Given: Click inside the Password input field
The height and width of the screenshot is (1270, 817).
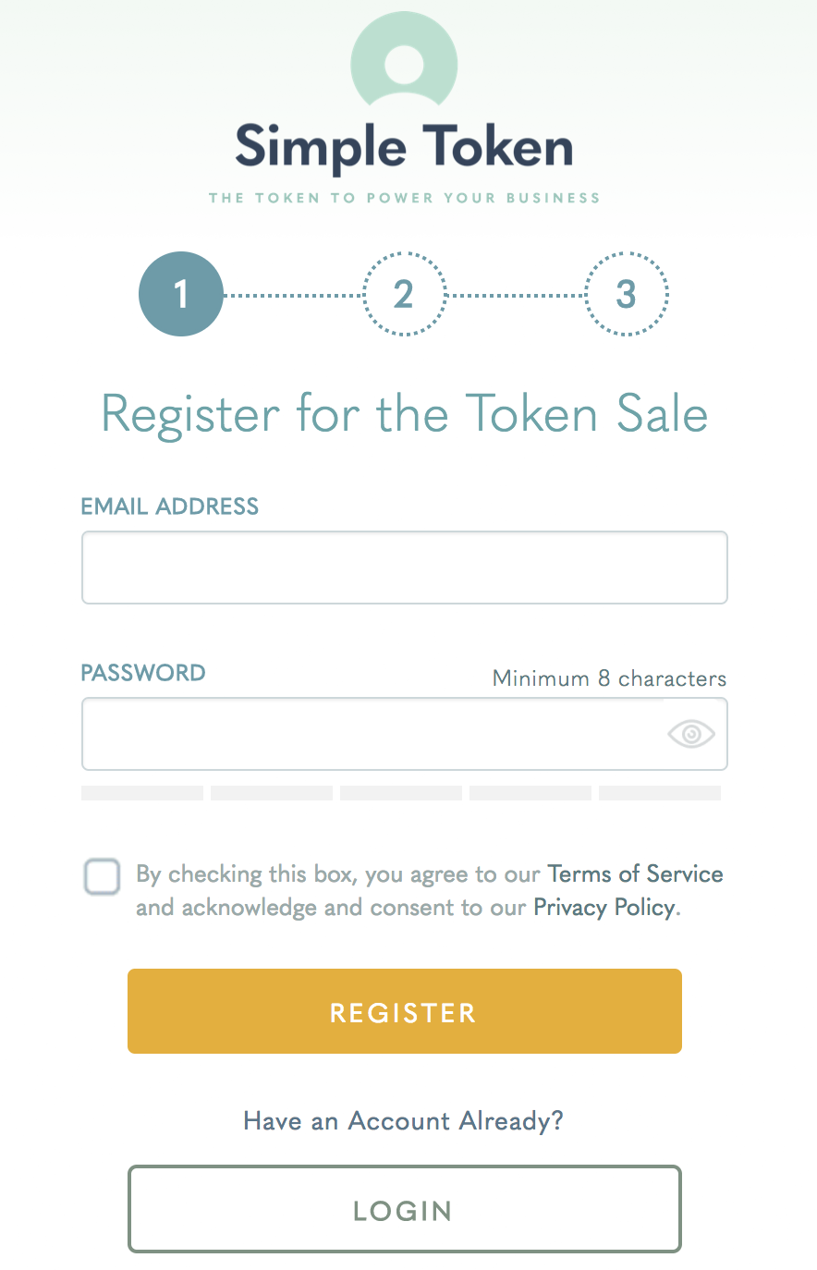Looking at the screenshot, I should (x=370, y=734).
